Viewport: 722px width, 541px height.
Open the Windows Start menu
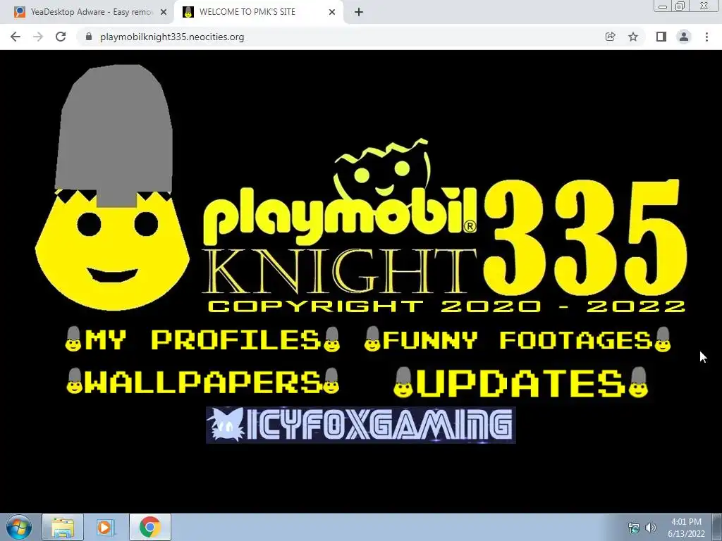[19, 527]
